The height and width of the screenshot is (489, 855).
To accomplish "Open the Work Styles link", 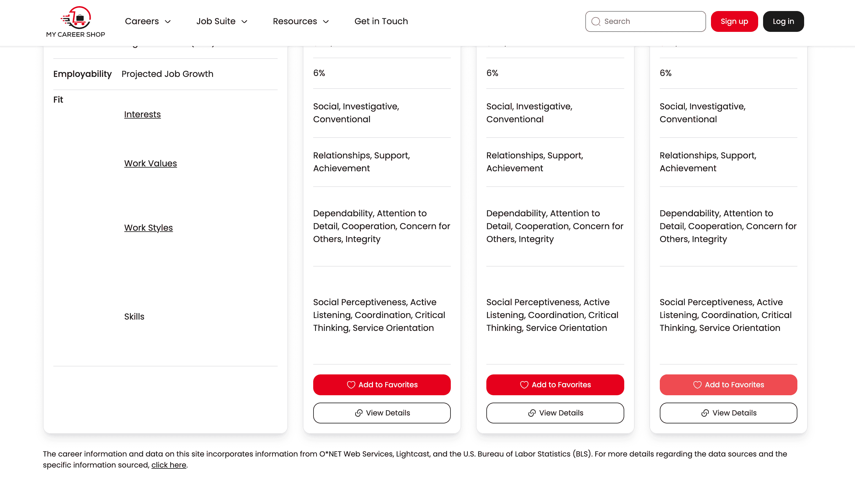I will [x=148, y=227].
